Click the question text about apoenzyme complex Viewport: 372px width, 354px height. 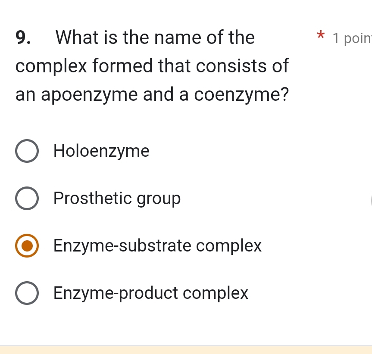tap(152, 65)
